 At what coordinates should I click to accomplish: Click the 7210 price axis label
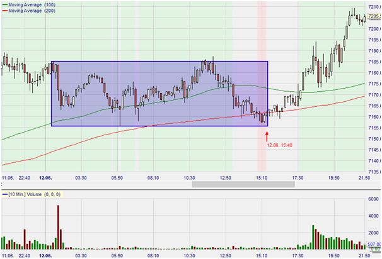374,7
